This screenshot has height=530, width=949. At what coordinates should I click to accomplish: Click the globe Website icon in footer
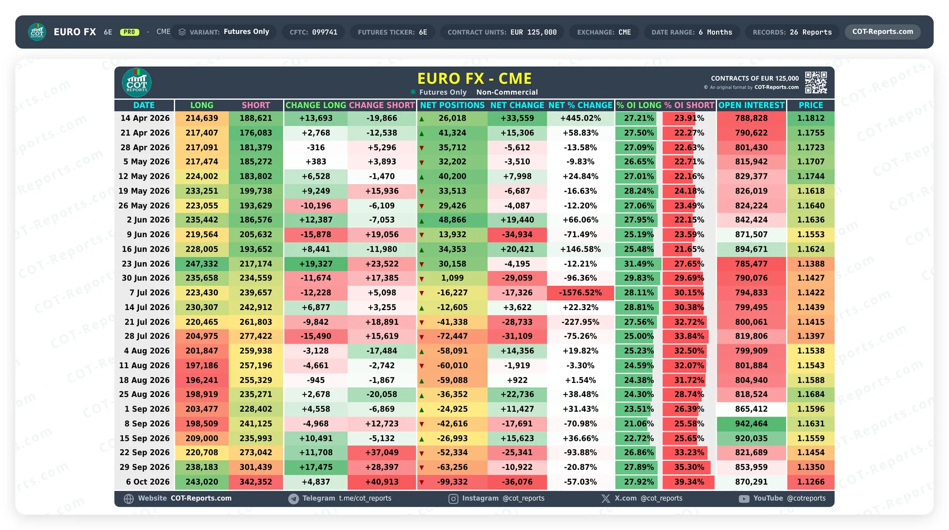click(x=129, y=498)
